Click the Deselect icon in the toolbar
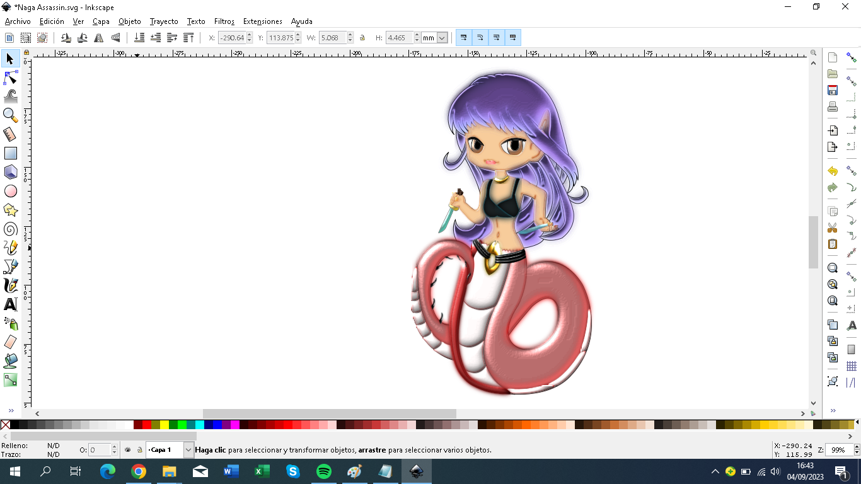The height and width of the screenshot is (484, 861). (42, 38)
